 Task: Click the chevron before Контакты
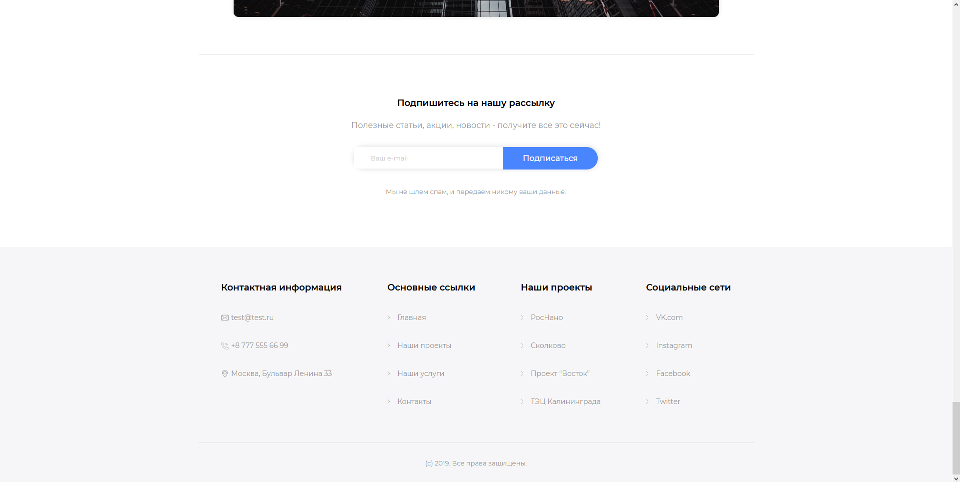[389, 401]
